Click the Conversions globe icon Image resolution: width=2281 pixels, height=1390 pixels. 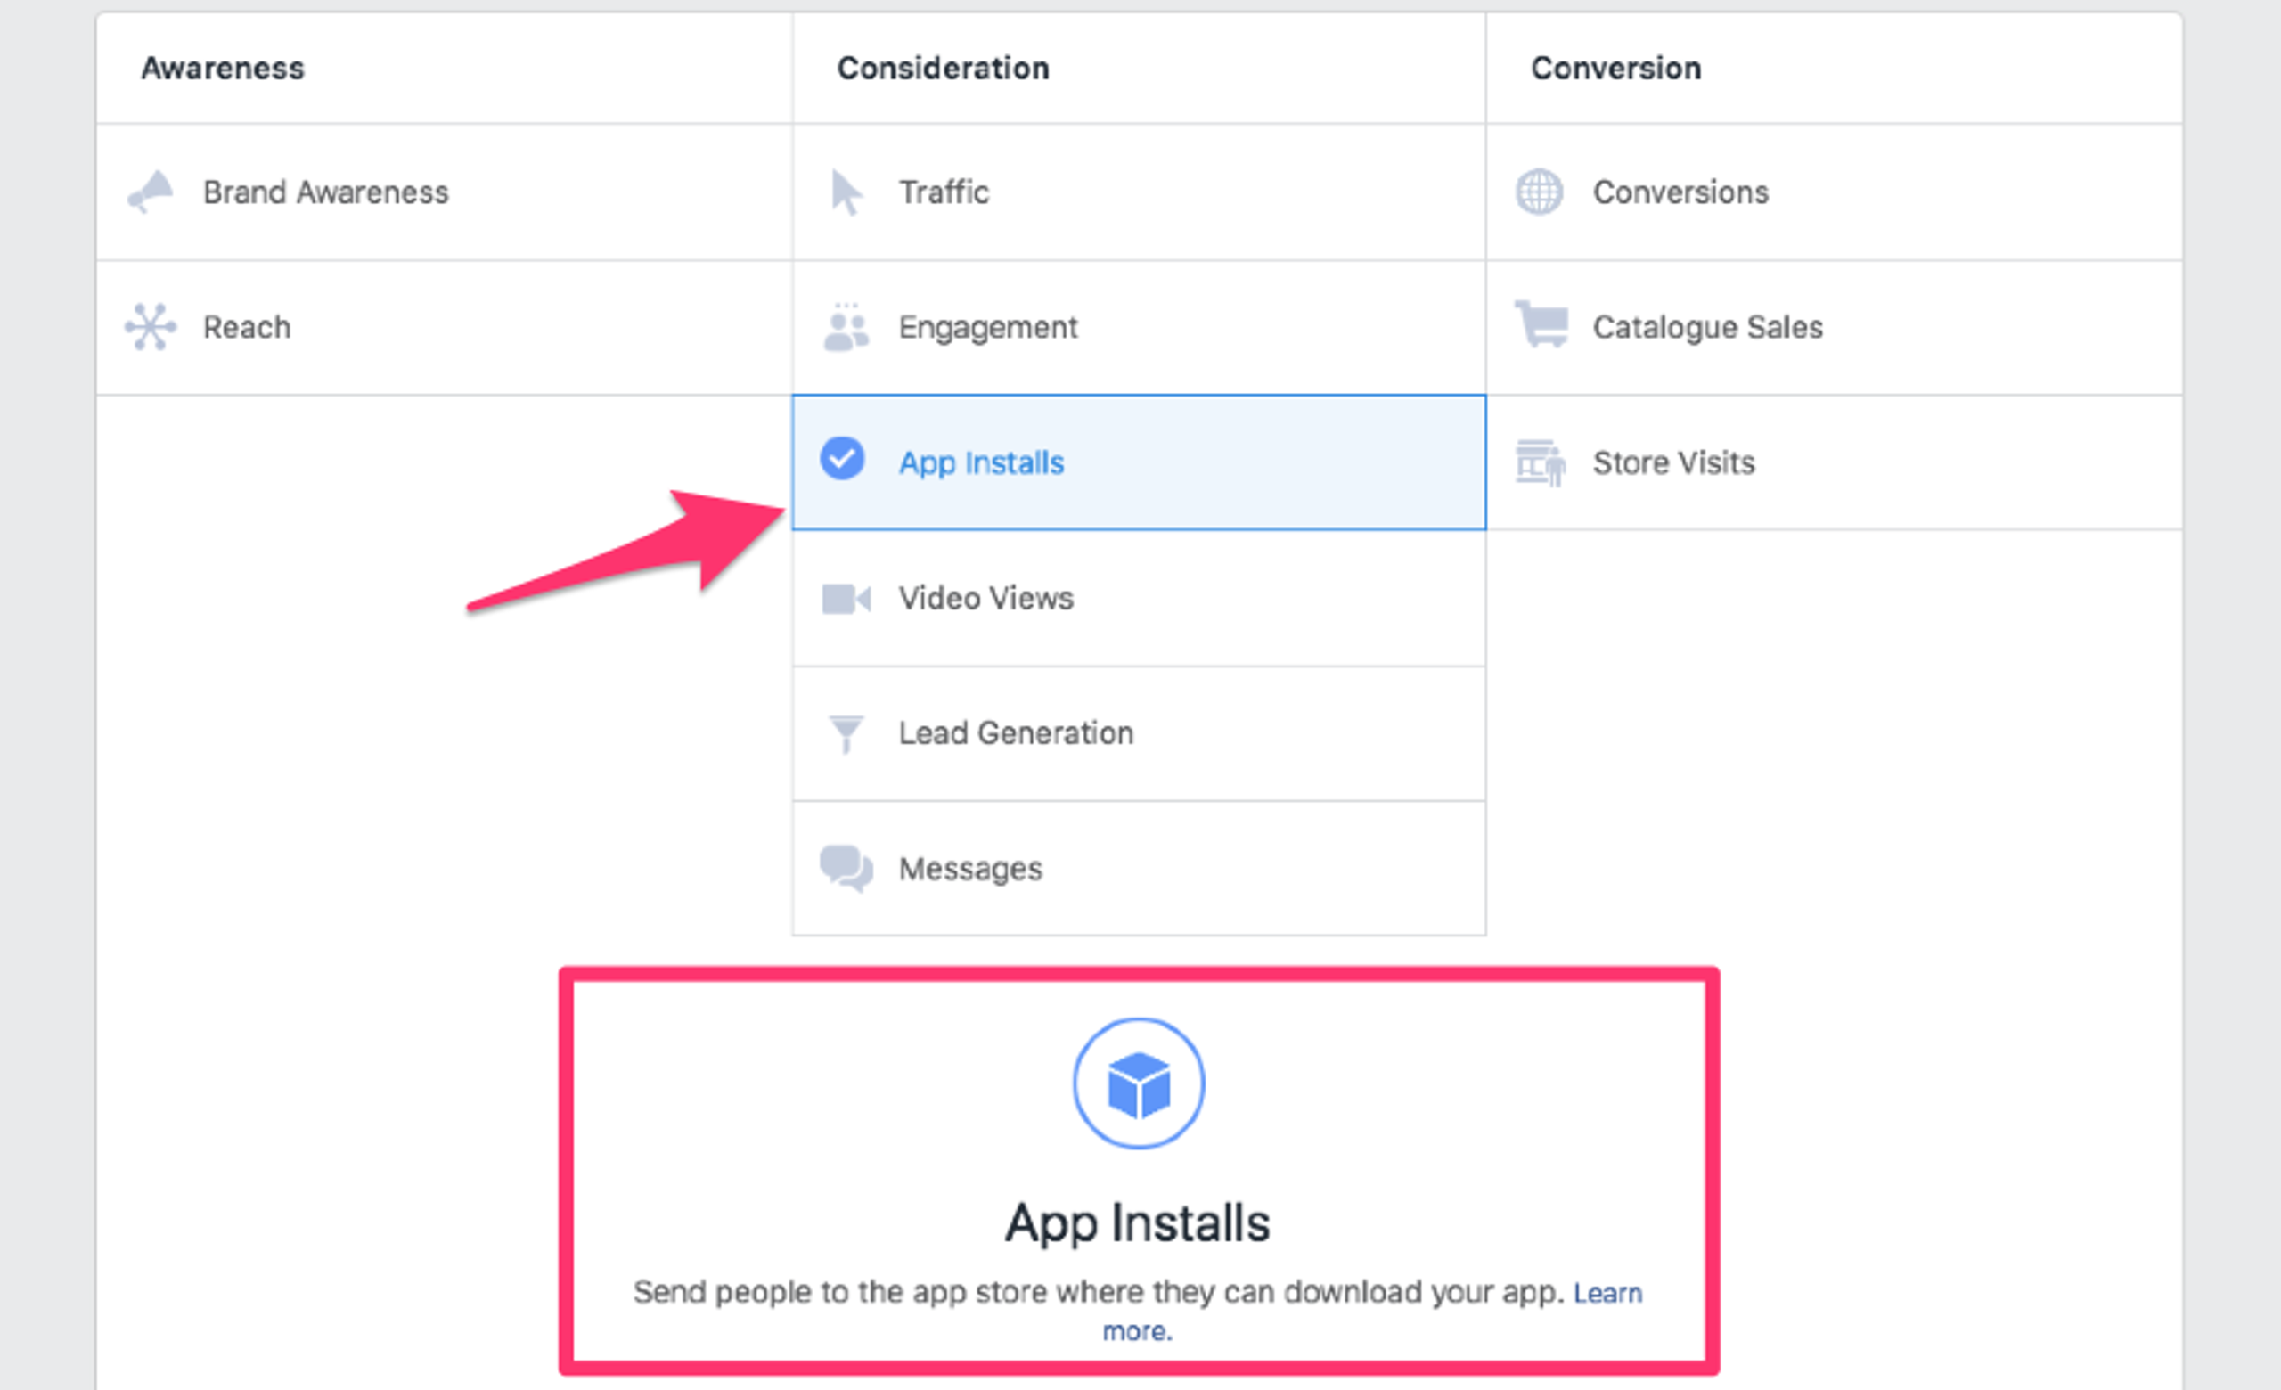click(1539, 192)
